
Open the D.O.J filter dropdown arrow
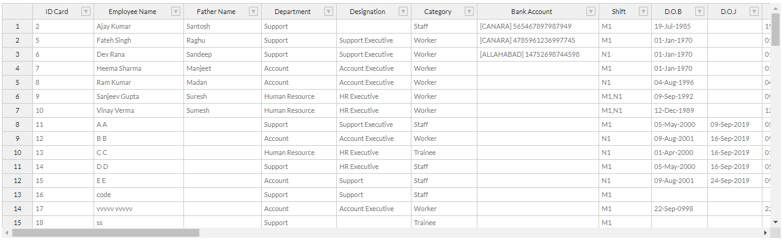pyautogui.click(x=754, y=12)
